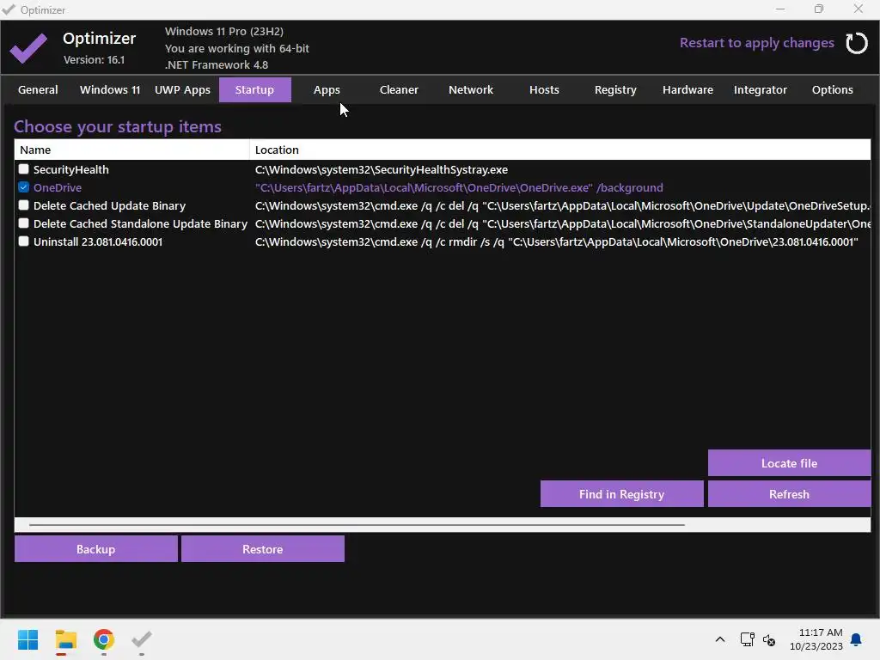880x660 pixels.
Task: Tick Delete Cached Update Binary checkbox
Action: (x=23, y=205)
